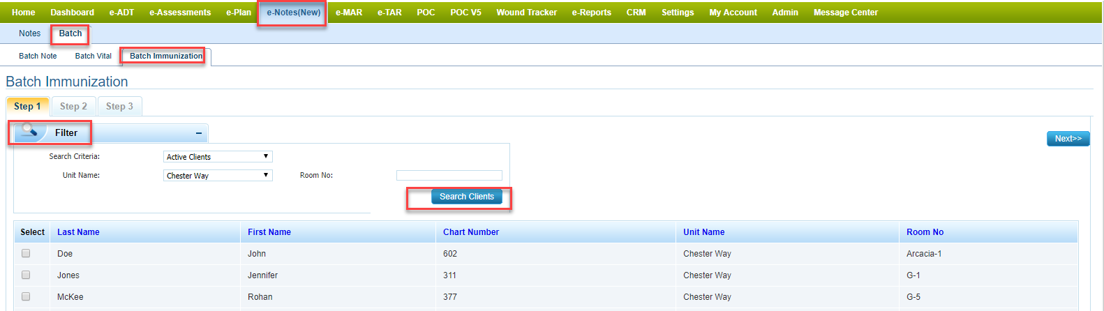Viewport: 1104px width, 311px height.
Task: Collapse the Filter panel with minus icon
Action: click(x=199, y=133)
